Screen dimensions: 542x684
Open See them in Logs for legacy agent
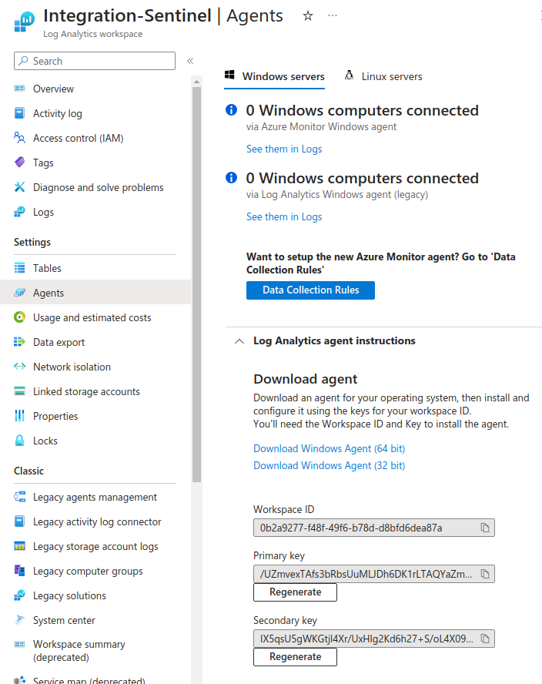click(x=284, y=216)
